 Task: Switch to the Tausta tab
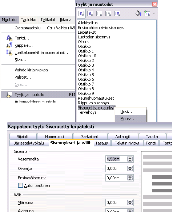pyautogui.click(x=152, y=136)
